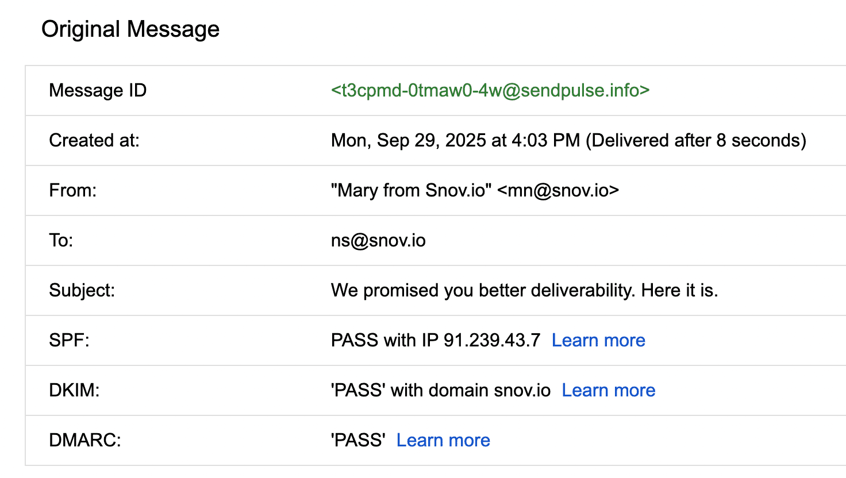
Task: Click the DKIM: row label
Action: [74, 390]
